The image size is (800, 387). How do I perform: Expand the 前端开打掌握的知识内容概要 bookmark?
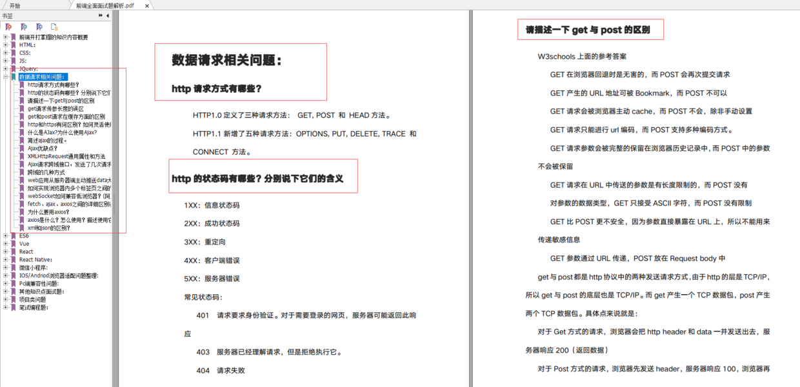pyautogui.click(x=5, y=37)
